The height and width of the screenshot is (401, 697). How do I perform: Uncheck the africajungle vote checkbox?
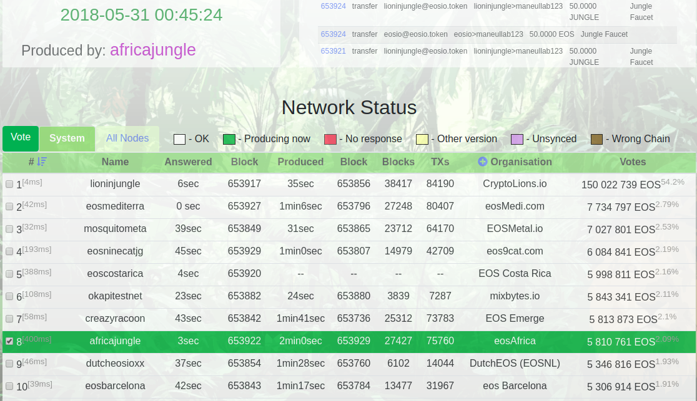(x=9, y=341)
